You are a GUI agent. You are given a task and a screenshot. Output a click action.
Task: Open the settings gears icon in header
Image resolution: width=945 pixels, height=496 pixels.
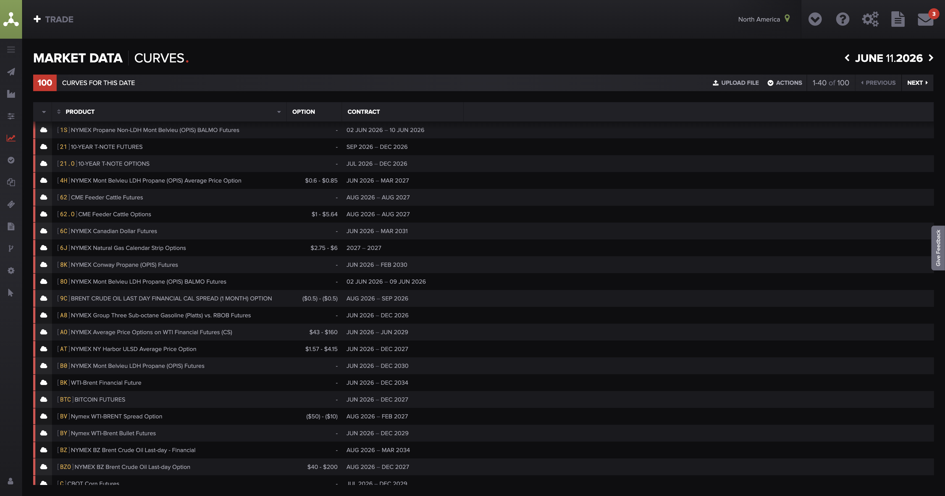(x=870, y=19)
